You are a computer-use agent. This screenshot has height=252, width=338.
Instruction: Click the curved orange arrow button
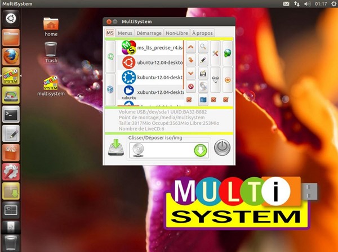191,60
